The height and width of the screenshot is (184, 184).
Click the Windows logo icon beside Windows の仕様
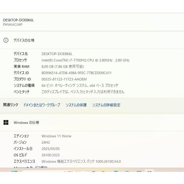6,123
